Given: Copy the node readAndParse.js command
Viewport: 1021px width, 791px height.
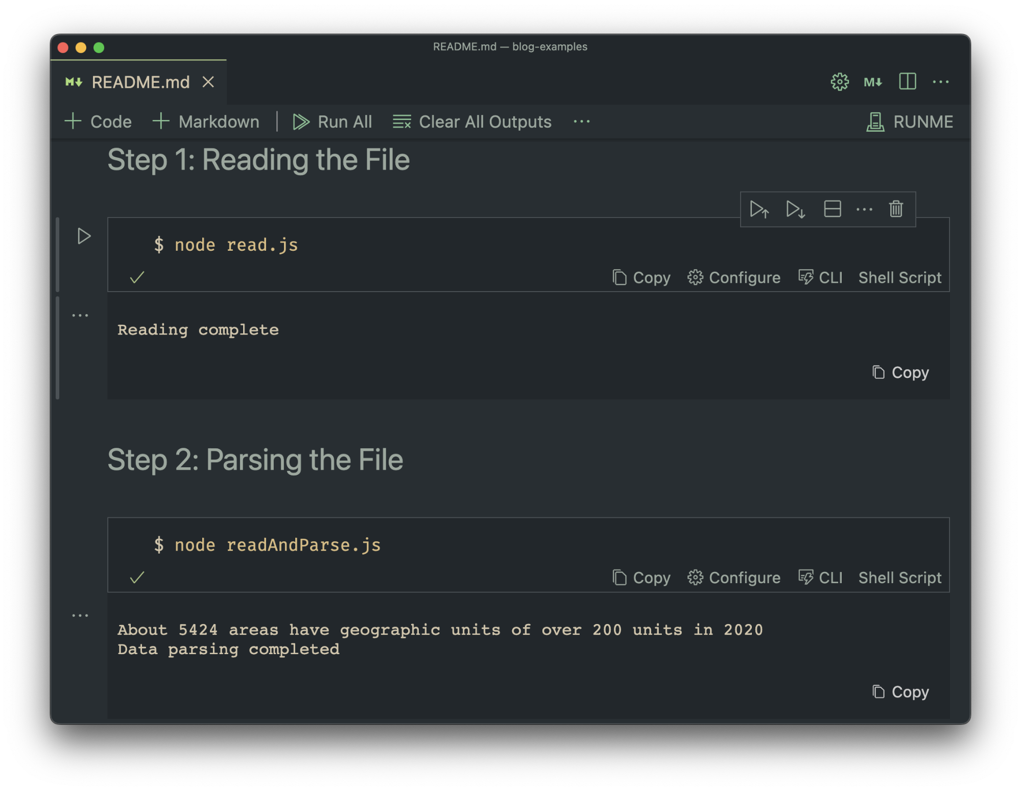Looking at the screenshot, I should point(641,578).
